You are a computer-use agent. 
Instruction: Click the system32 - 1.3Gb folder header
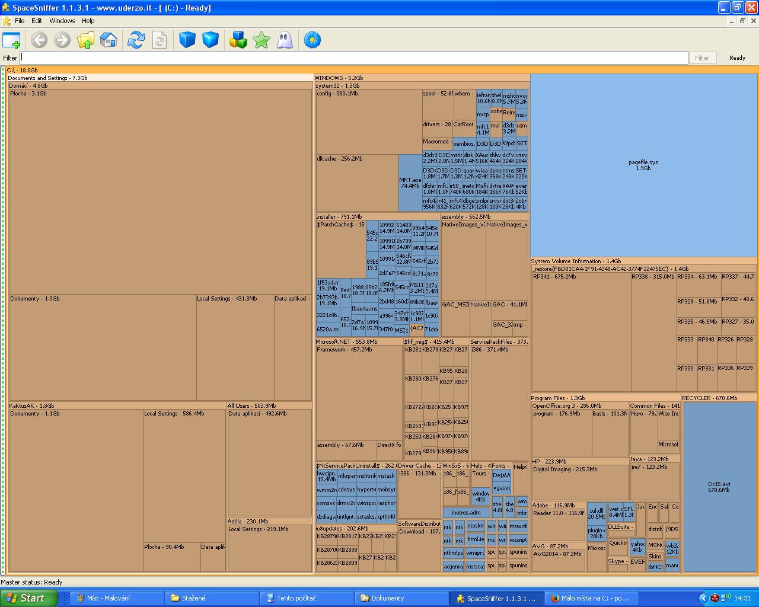tap(422, 85)
